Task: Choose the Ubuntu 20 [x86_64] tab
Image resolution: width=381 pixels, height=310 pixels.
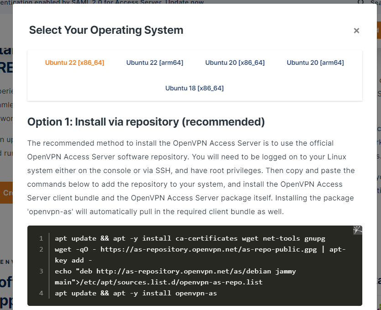Action: (235, 63)
